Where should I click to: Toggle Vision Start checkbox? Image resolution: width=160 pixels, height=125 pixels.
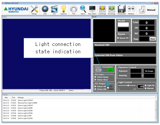click(x=95, y=80)
